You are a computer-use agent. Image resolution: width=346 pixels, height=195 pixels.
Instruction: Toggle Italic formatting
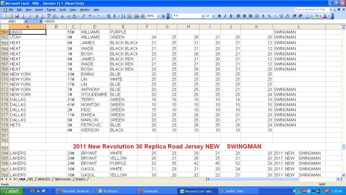pyautogui.click(x=225, y=16)
